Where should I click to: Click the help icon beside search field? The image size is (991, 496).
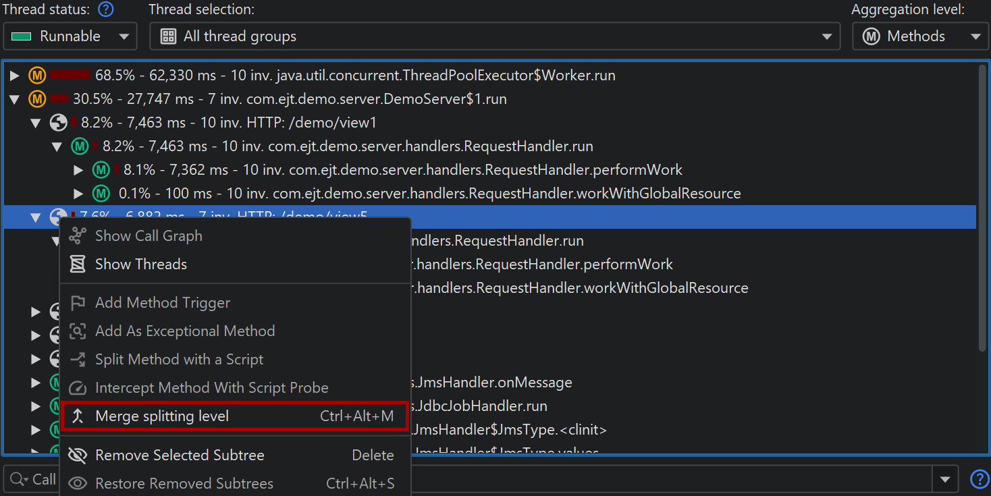(979, 479)
